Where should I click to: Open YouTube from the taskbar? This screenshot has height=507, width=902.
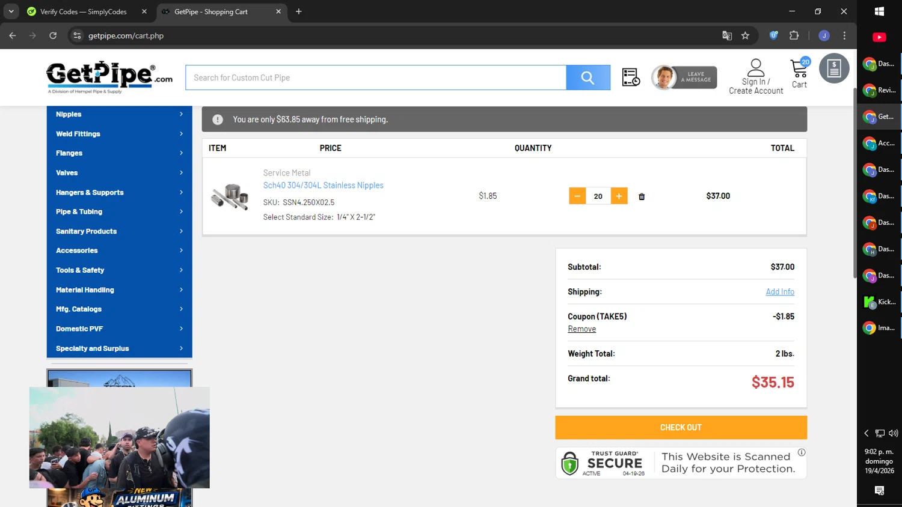click(879, 37)
